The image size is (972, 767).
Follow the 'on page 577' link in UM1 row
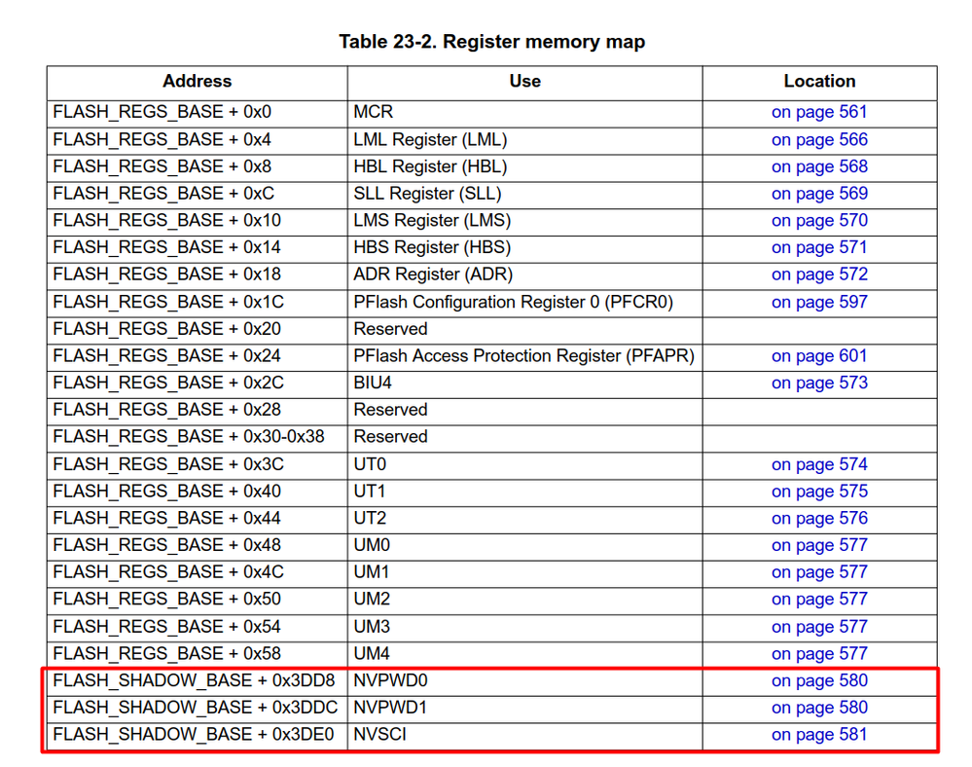tap(819, 572)
